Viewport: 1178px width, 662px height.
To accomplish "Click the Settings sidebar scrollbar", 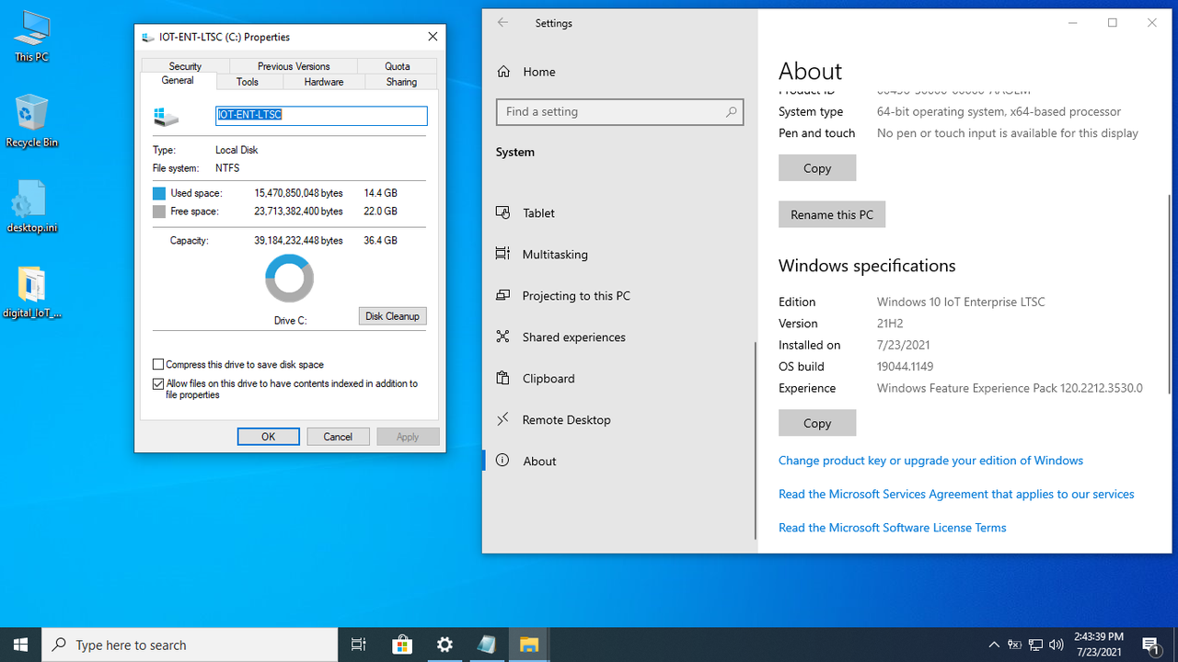I will 755,440.
